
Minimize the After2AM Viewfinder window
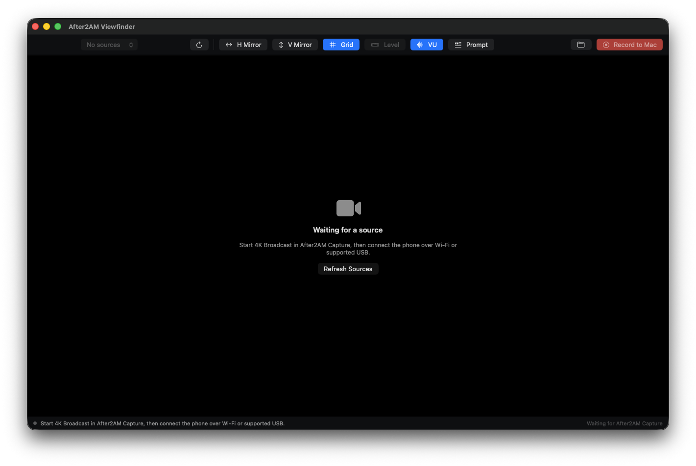coord(47,26)
